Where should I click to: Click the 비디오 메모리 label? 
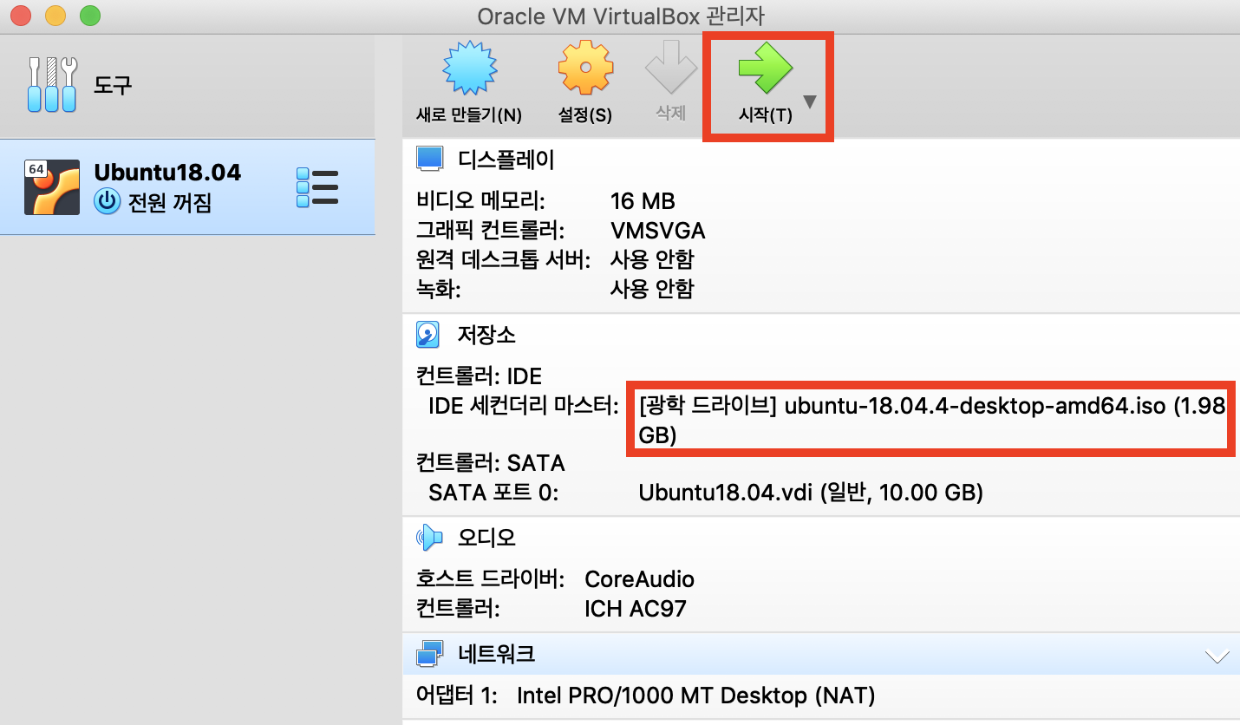point(481,201)
